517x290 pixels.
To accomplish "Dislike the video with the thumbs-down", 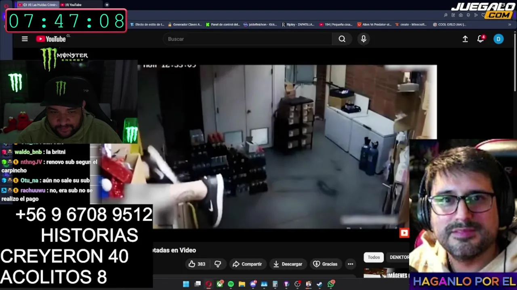I will [x=218, y=264].
